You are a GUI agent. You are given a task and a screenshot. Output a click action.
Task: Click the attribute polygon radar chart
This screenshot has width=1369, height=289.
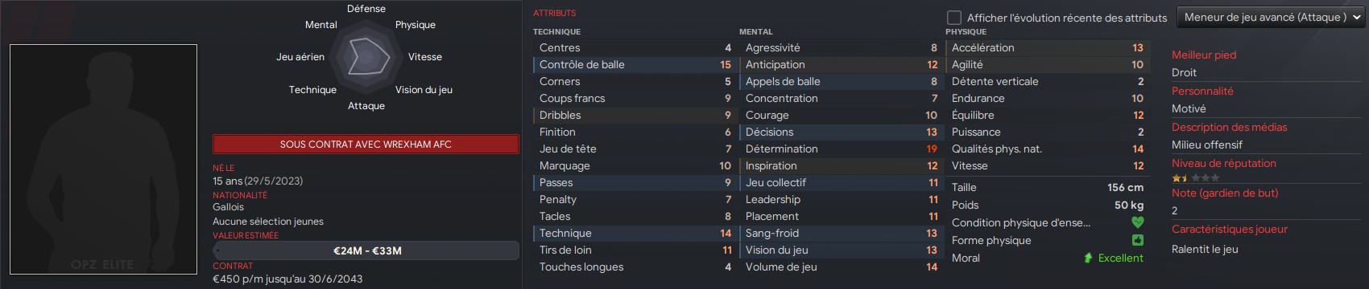(366, 56)
